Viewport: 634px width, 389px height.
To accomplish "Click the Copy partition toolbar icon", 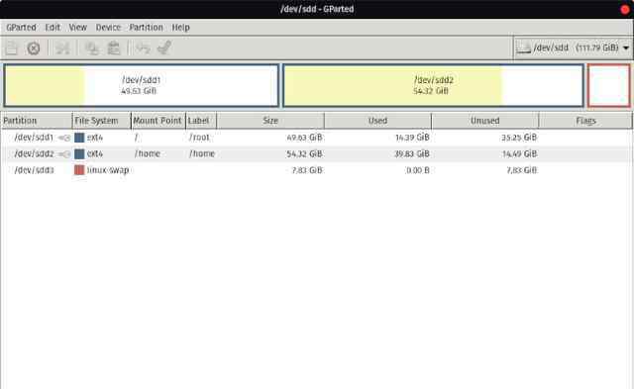I will pos(92,49).
